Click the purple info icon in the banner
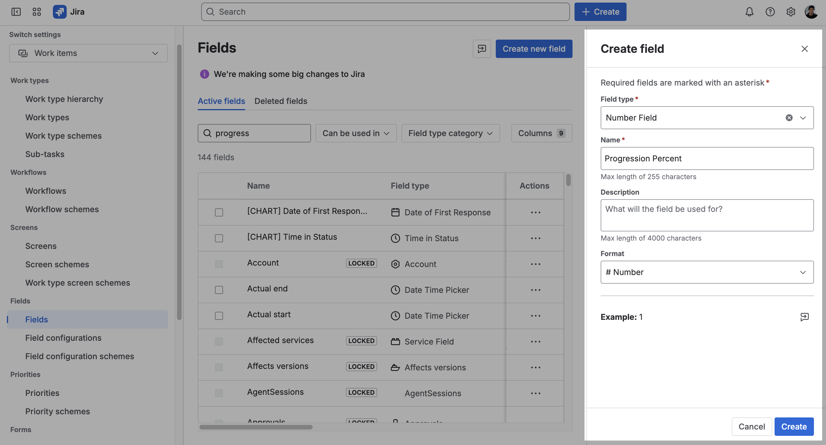 (205, 74)
